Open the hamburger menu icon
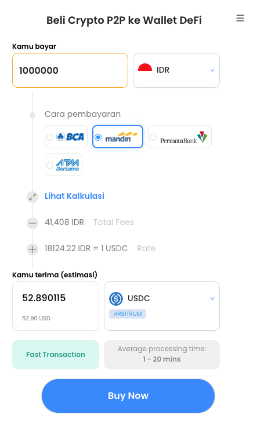257x425 pixels. [240, 18]
